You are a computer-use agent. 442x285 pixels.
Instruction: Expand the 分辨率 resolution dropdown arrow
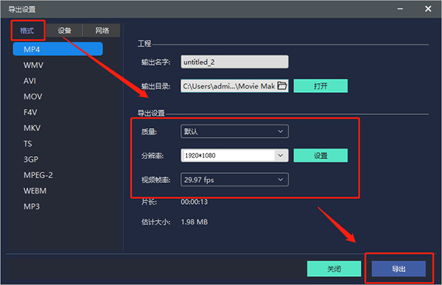281,155
